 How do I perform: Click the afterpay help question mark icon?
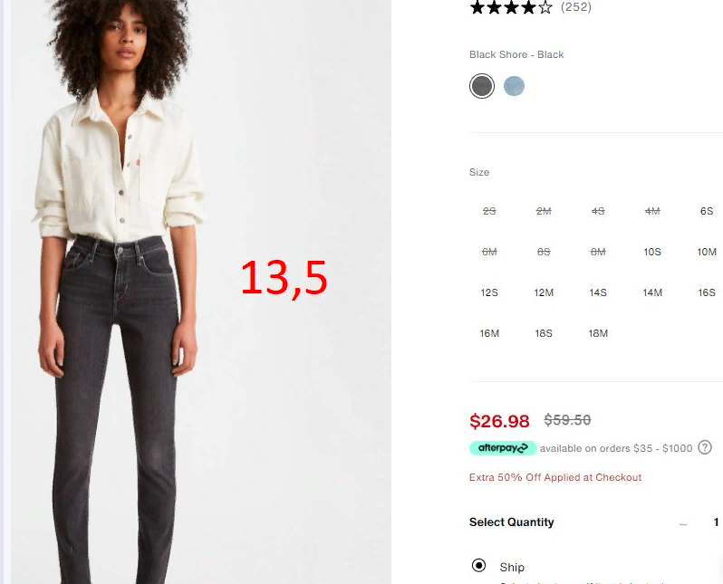[705, 447]
